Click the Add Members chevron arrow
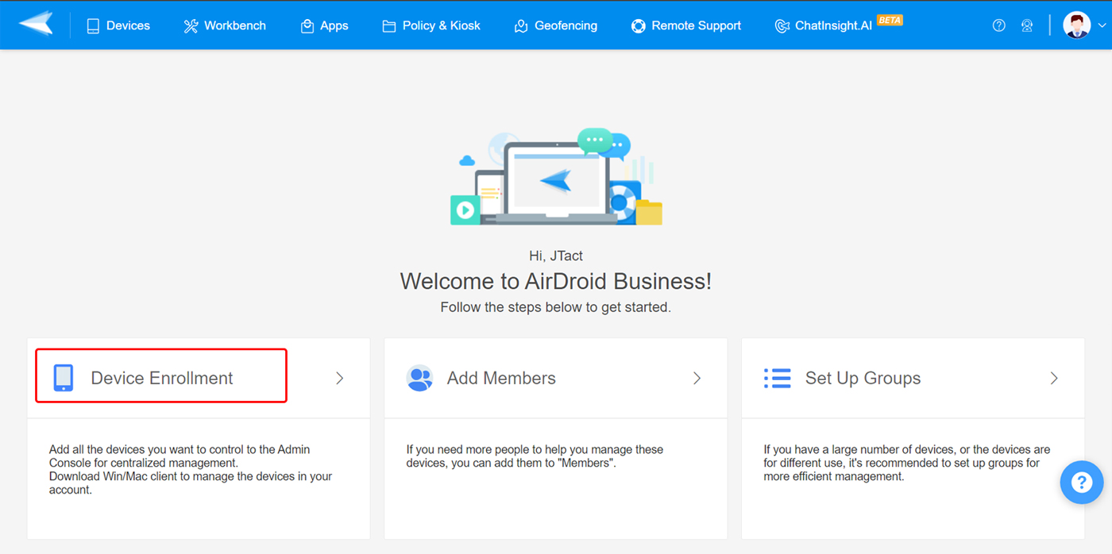1112x554 pixels. pos(697,379)
